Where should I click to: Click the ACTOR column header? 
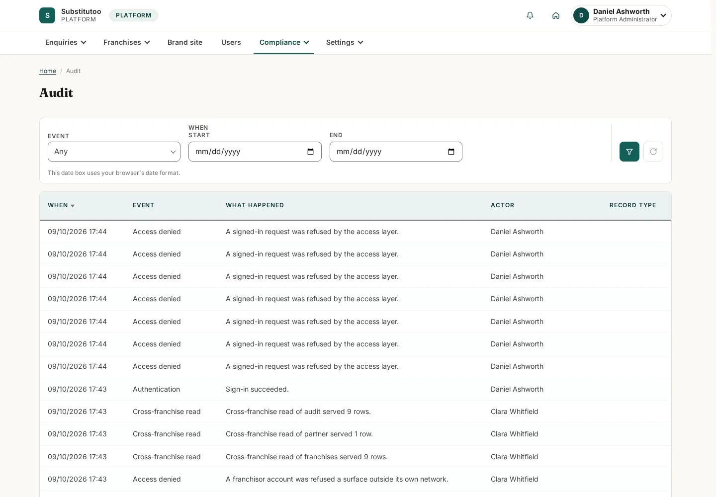click(503, 205)
